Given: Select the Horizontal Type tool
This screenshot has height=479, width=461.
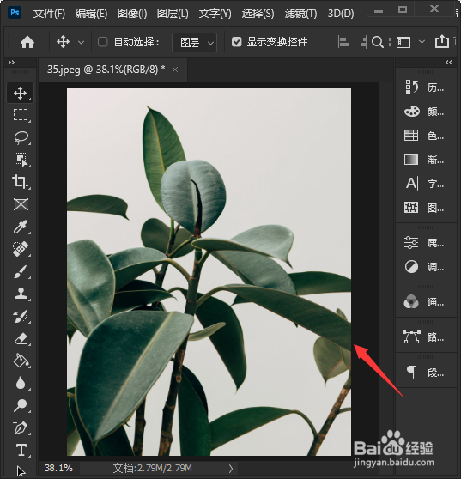Looking at the screenshot, I should [21, 450].
